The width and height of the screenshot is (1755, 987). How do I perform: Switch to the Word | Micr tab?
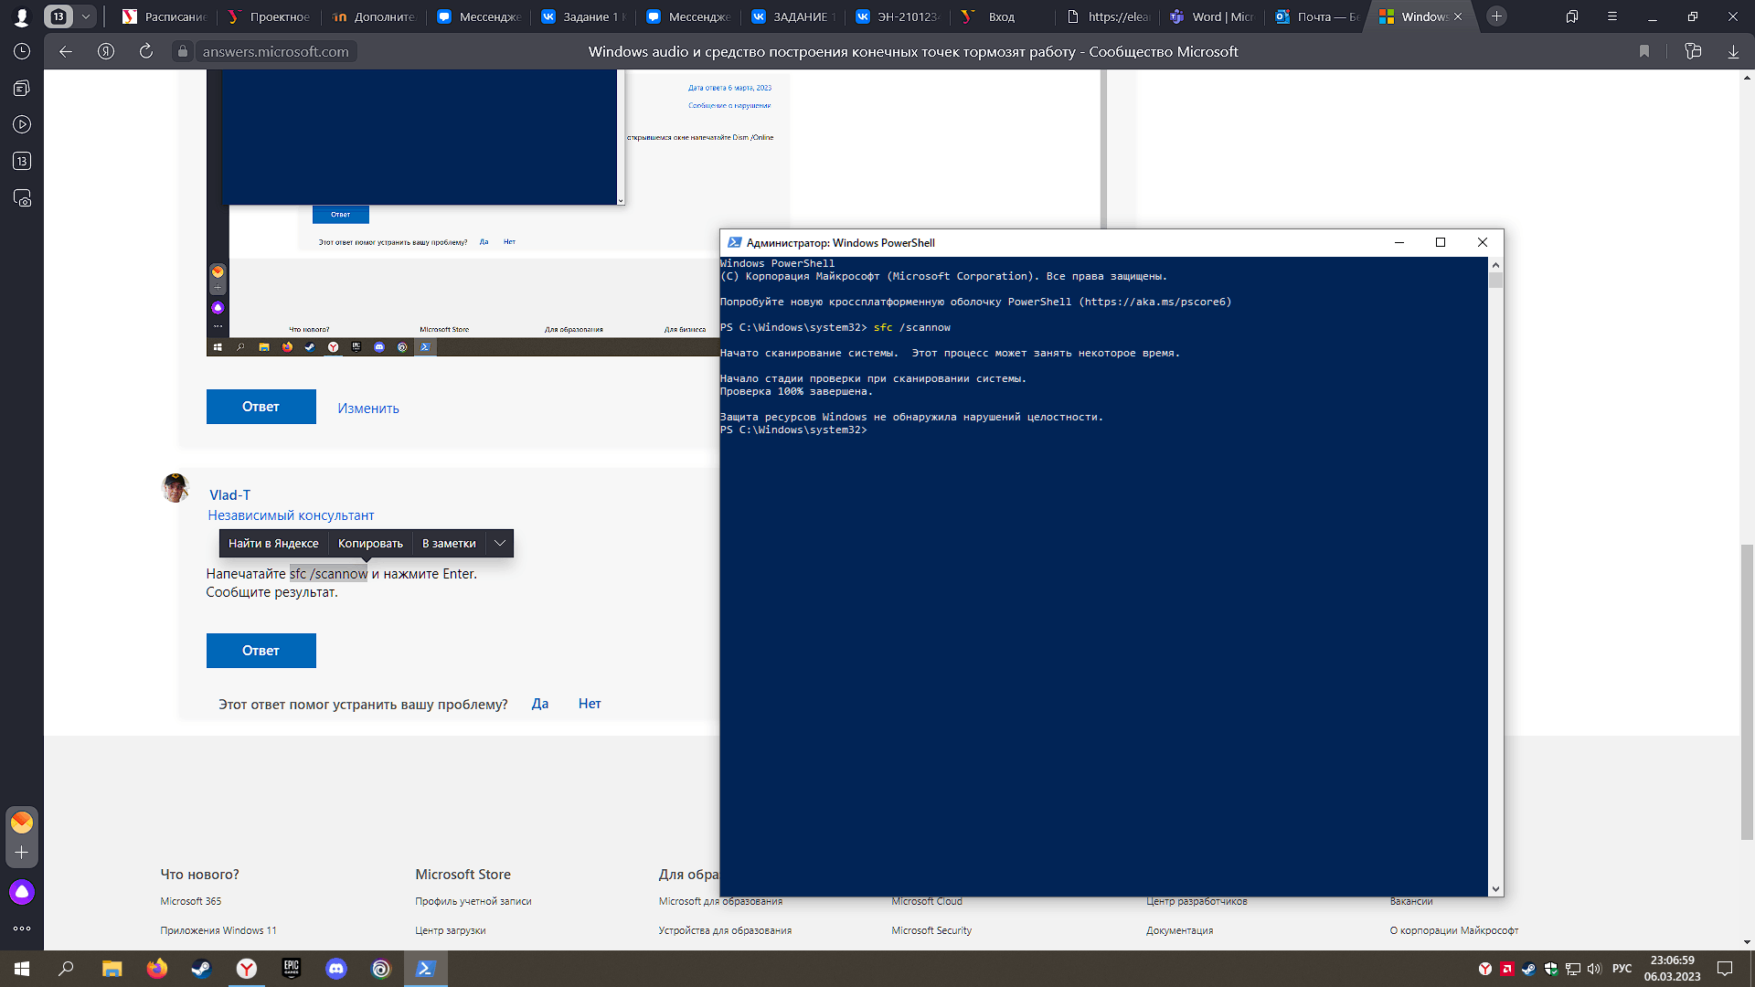click(1212, 16)
